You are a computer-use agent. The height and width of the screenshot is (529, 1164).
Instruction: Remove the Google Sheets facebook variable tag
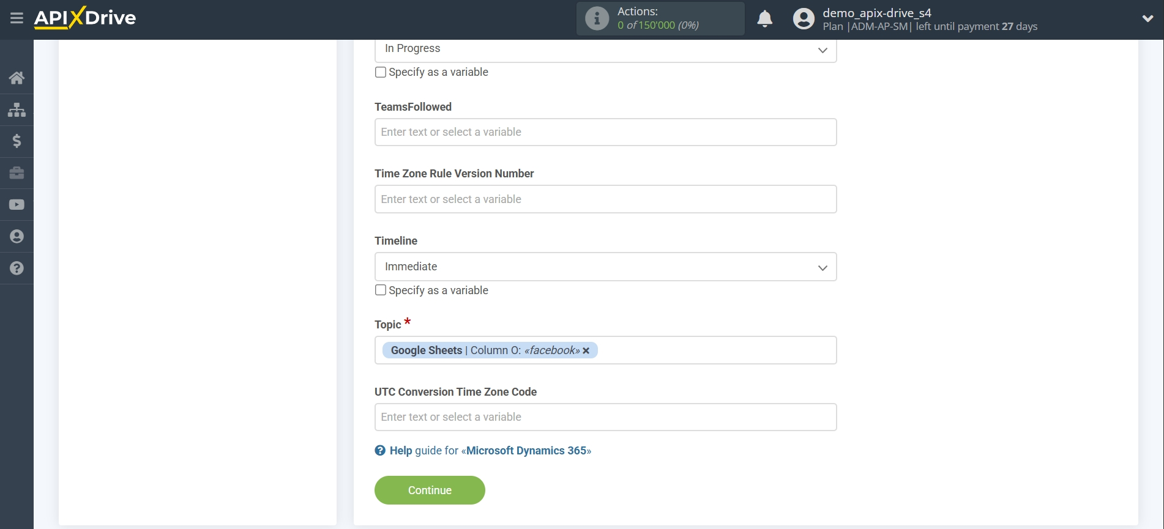(586, 350)
